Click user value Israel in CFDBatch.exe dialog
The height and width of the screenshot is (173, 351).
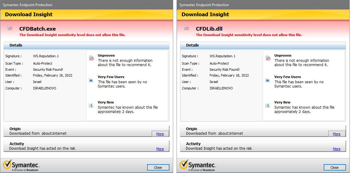click(37, 82)
